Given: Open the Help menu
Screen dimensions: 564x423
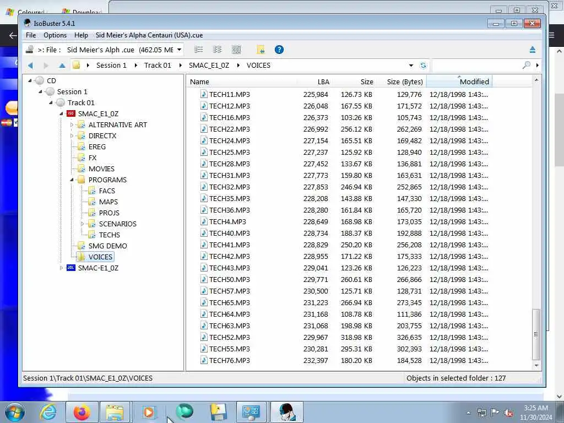Looking at the screenshot, I should click(x=81, y=35).
